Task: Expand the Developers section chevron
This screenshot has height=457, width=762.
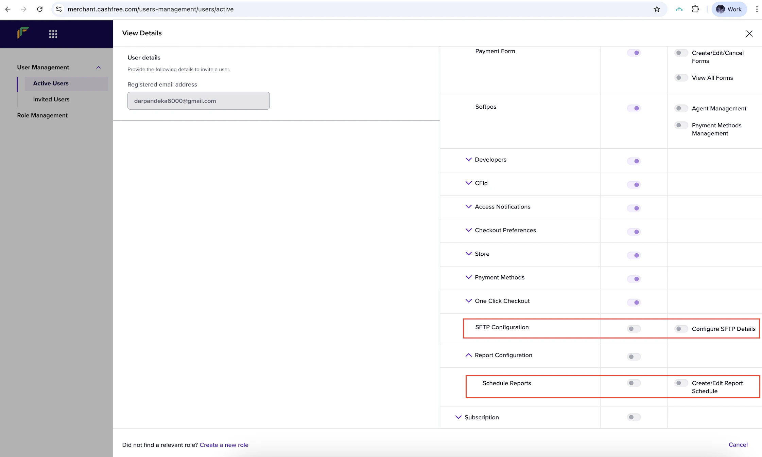Action: (468, 160)
